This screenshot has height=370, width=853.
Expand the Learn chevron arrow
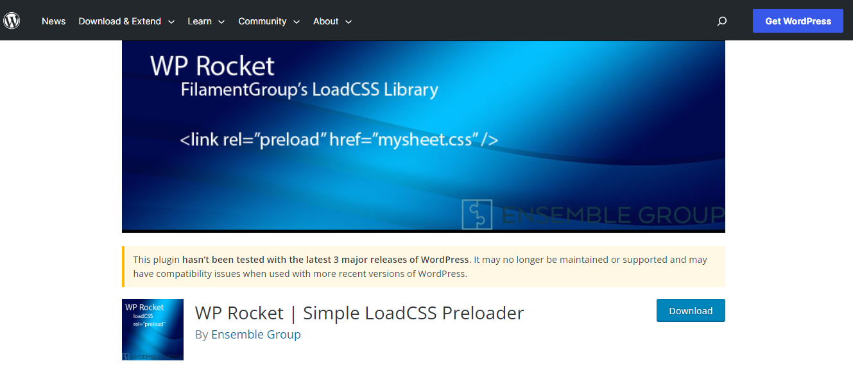click(221, 22)
